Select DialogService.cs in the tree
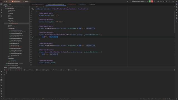The image size is (178, 100). (x=13, y=22)
